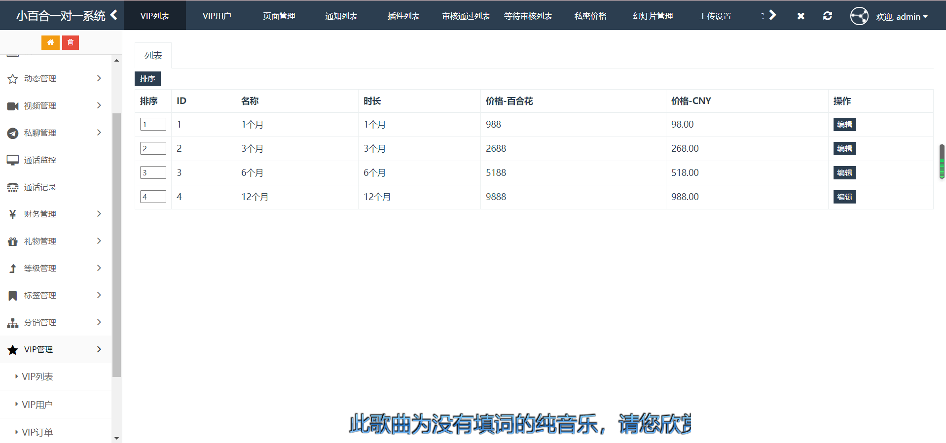Open VIP订单 submenu link
The width and height of the screenshot is (946, 443).
(x=37, y=432)
